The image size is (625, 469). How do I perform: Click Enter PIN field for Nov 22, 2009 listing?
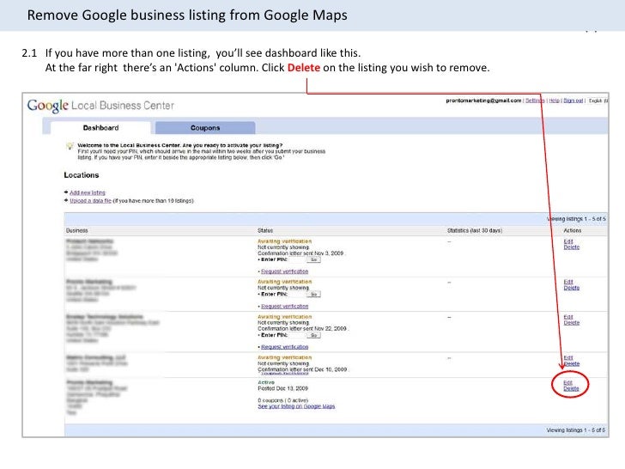click(x=296, y=335)
